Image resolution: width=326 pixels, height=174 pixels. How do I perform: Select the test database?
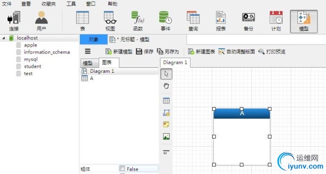coord(28,73)
